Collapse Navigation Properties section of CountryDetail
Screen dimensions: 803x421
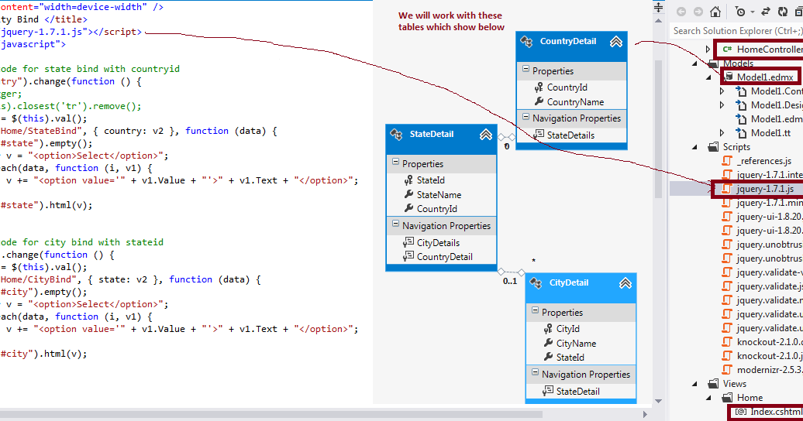point(526,116)
